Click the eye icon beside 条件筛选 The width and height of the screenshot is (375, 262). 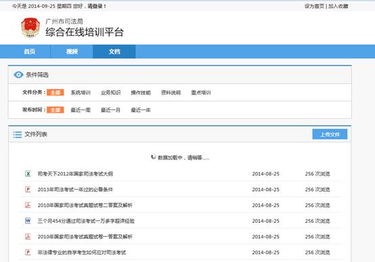18,75
